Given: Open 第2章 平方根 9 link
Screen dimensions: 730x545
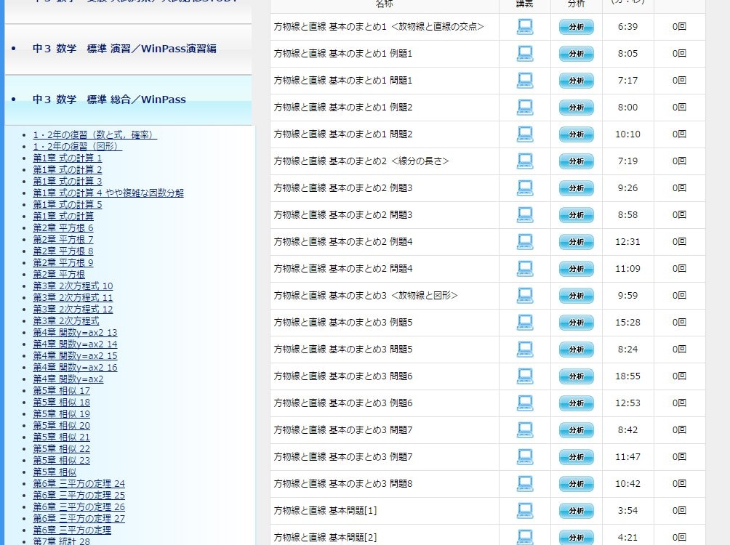Looking at the screenshot, I should [x=63, y=263].
